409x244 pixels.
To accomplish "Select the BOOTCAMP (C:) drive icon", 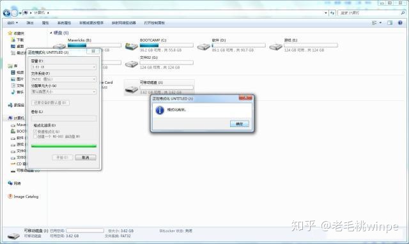I will click(131, 47).
